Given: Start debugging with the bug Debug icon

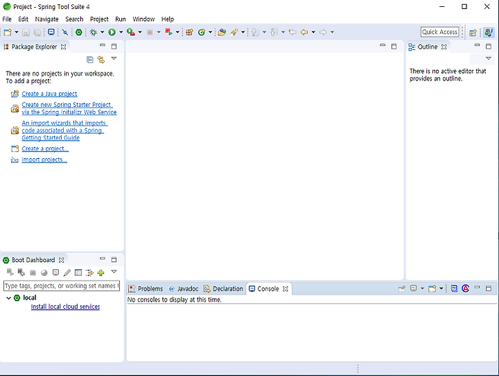Looking at the screenshot, I should [94, 32].
